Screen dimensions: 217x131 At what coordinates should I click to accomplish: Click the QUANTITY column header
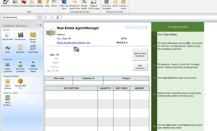click(x=105, y=88)
